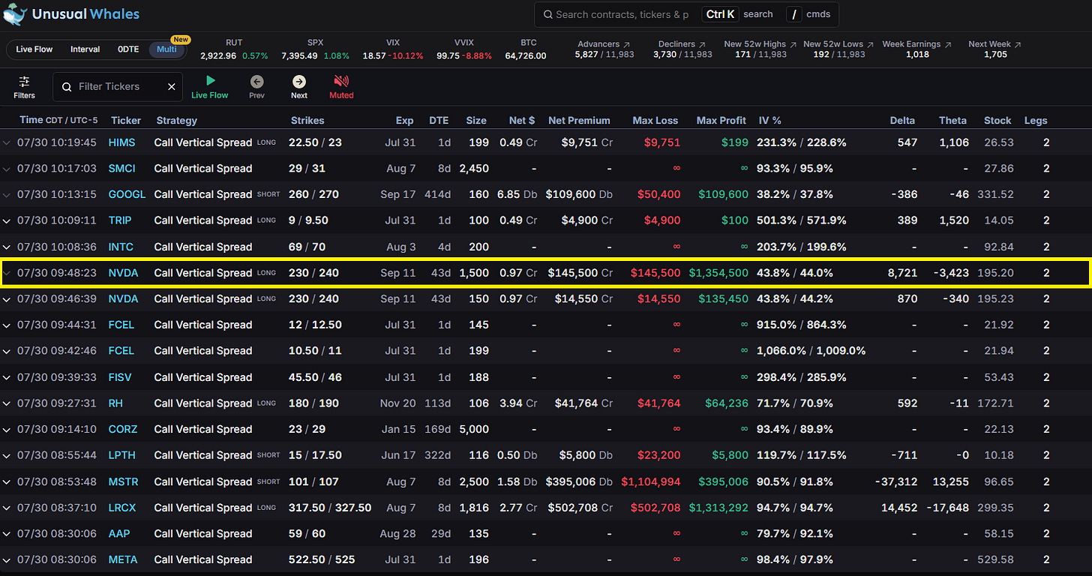This screenshot has width=1092, height=576.
Task: Open the LRCX ticker link
Action: [x=122, y=508]
